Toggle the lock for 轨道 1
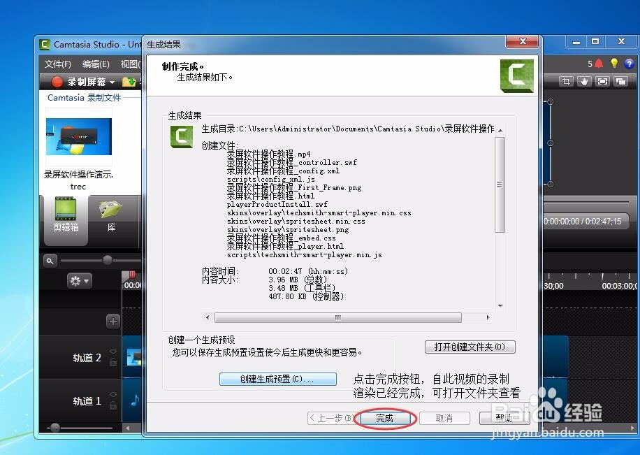640x455 pixels. (x=113, y=405)
